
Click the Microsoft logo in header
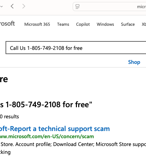coord(7,23)
